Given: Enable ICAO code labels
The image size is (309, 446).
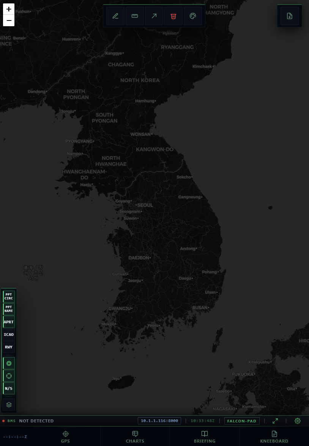Looking at the screenshot, I should (9, 334).
